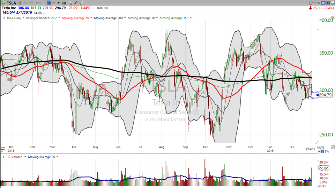This screenshot has height=188, width=335.
Task: Expand the Volume dropdown arrow
Action: [25, 157]
